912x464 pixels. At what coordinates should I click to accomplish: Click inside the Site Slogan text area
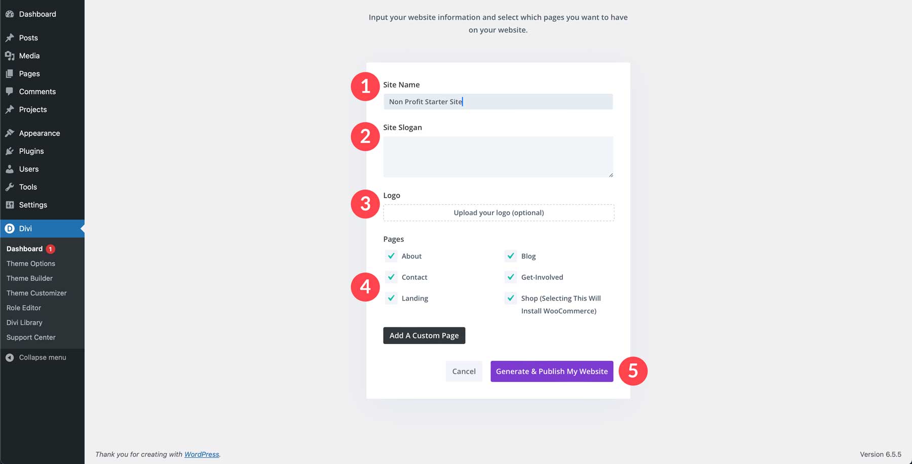498,156
